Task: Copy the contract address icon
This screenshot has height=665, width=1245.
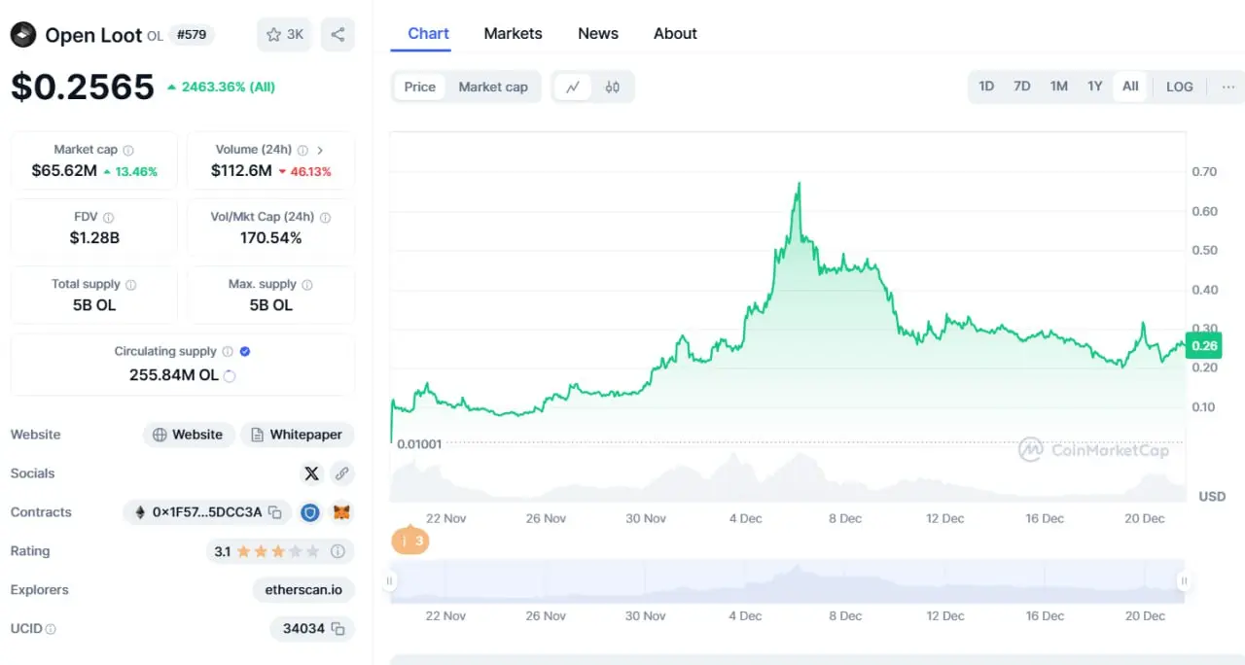Action: coord(275,512)
